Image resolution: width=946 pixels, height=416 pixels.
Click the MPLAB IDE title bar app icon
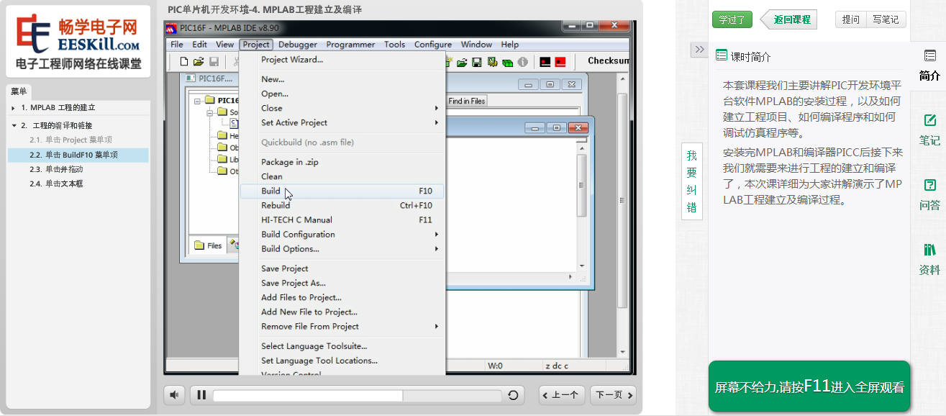point(171,28)
